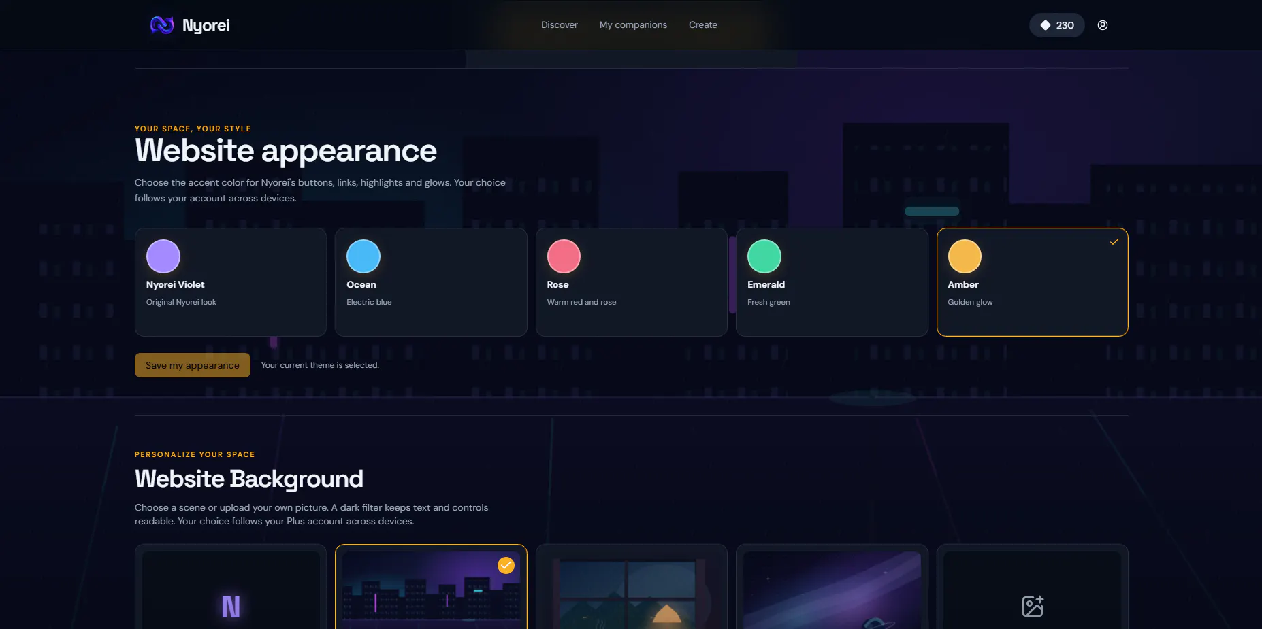
Task: Select the Emerald theme card
Action: pyautogui.click(x=832, y=282)
